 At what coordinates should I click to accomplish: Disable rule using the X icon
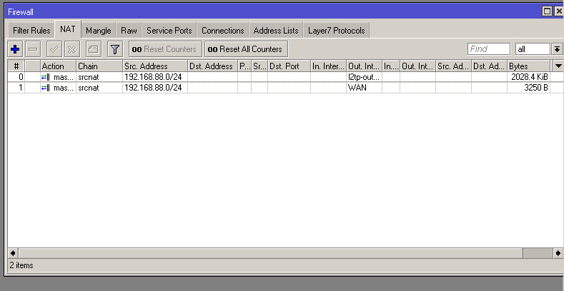point(72,49)
